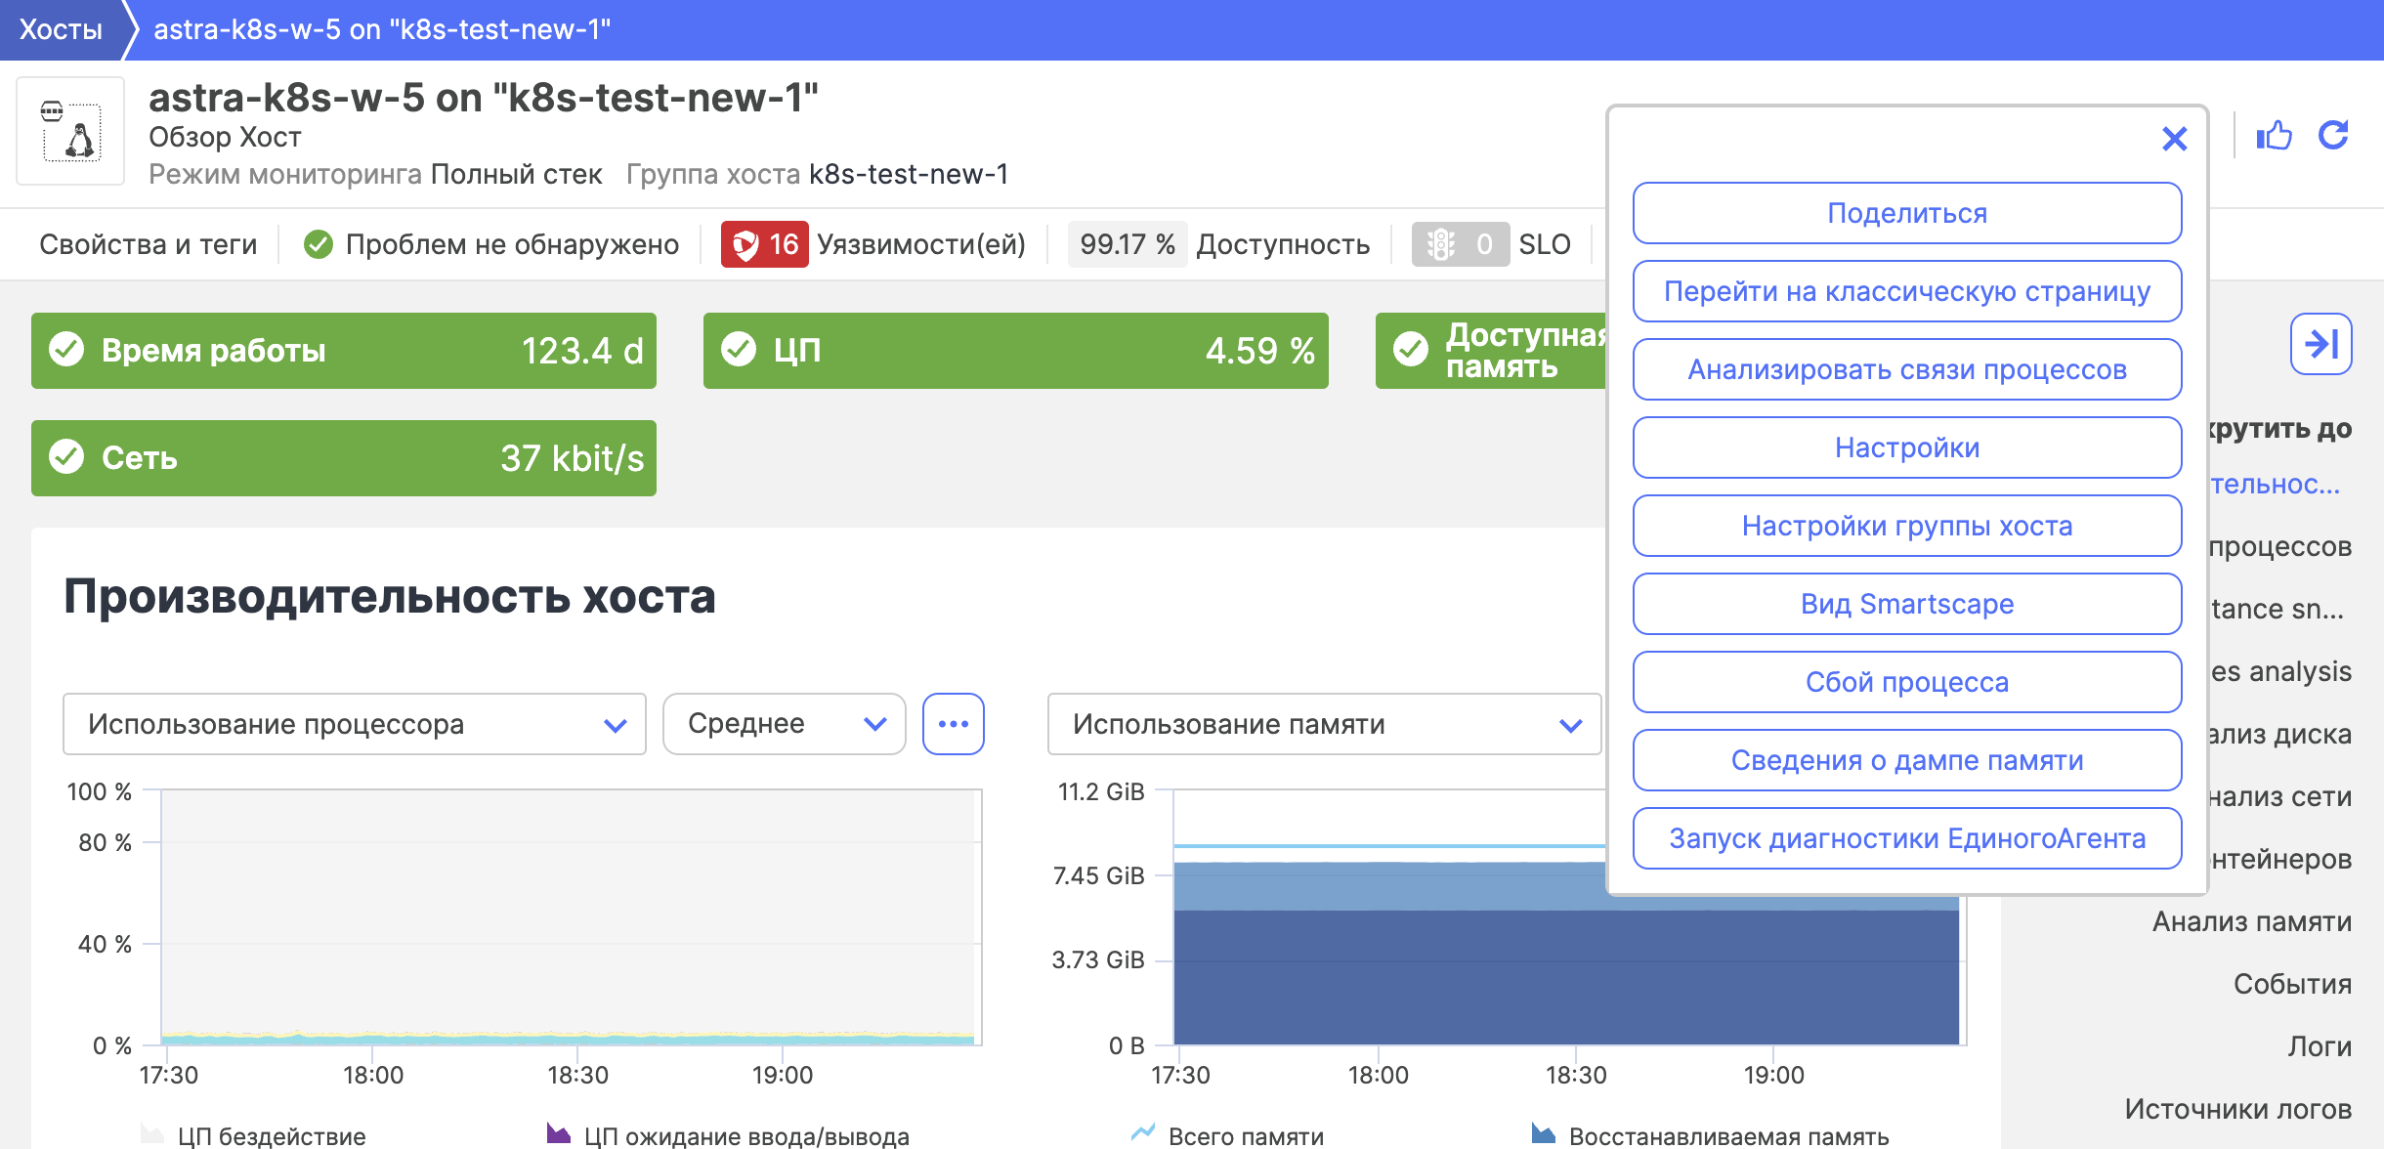Screen dimensions: 2384x1149
Task: Expand the Использование памяти dropdown
Action: tap(1324, 724)
